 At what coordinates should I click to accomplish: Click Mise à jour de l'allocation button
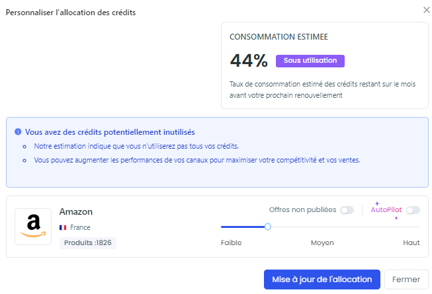point(322,279)
